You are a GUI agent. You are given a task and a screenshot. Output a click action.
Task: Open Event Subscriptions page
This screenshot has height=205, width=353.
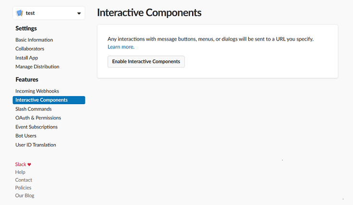37,127
